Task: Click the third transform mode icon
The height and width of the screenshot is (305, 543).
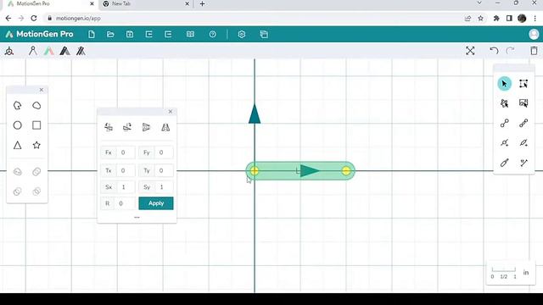Action: pos(146,127)
